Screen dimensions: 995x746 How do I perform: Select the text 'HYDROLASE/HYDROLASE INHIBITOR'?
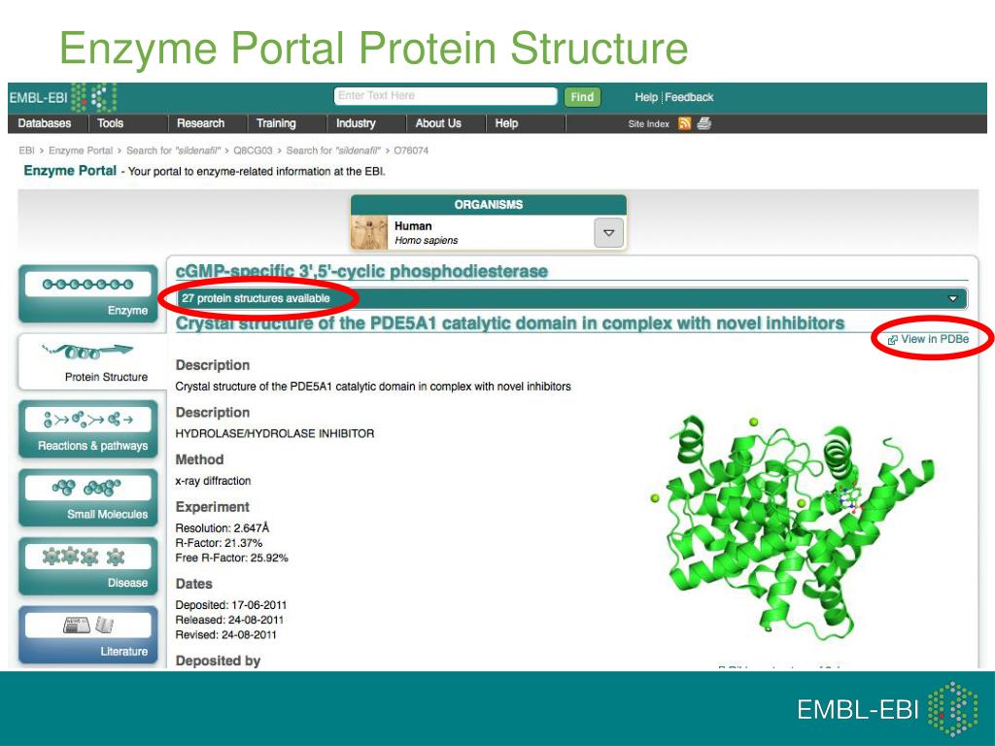click(275, 434)
